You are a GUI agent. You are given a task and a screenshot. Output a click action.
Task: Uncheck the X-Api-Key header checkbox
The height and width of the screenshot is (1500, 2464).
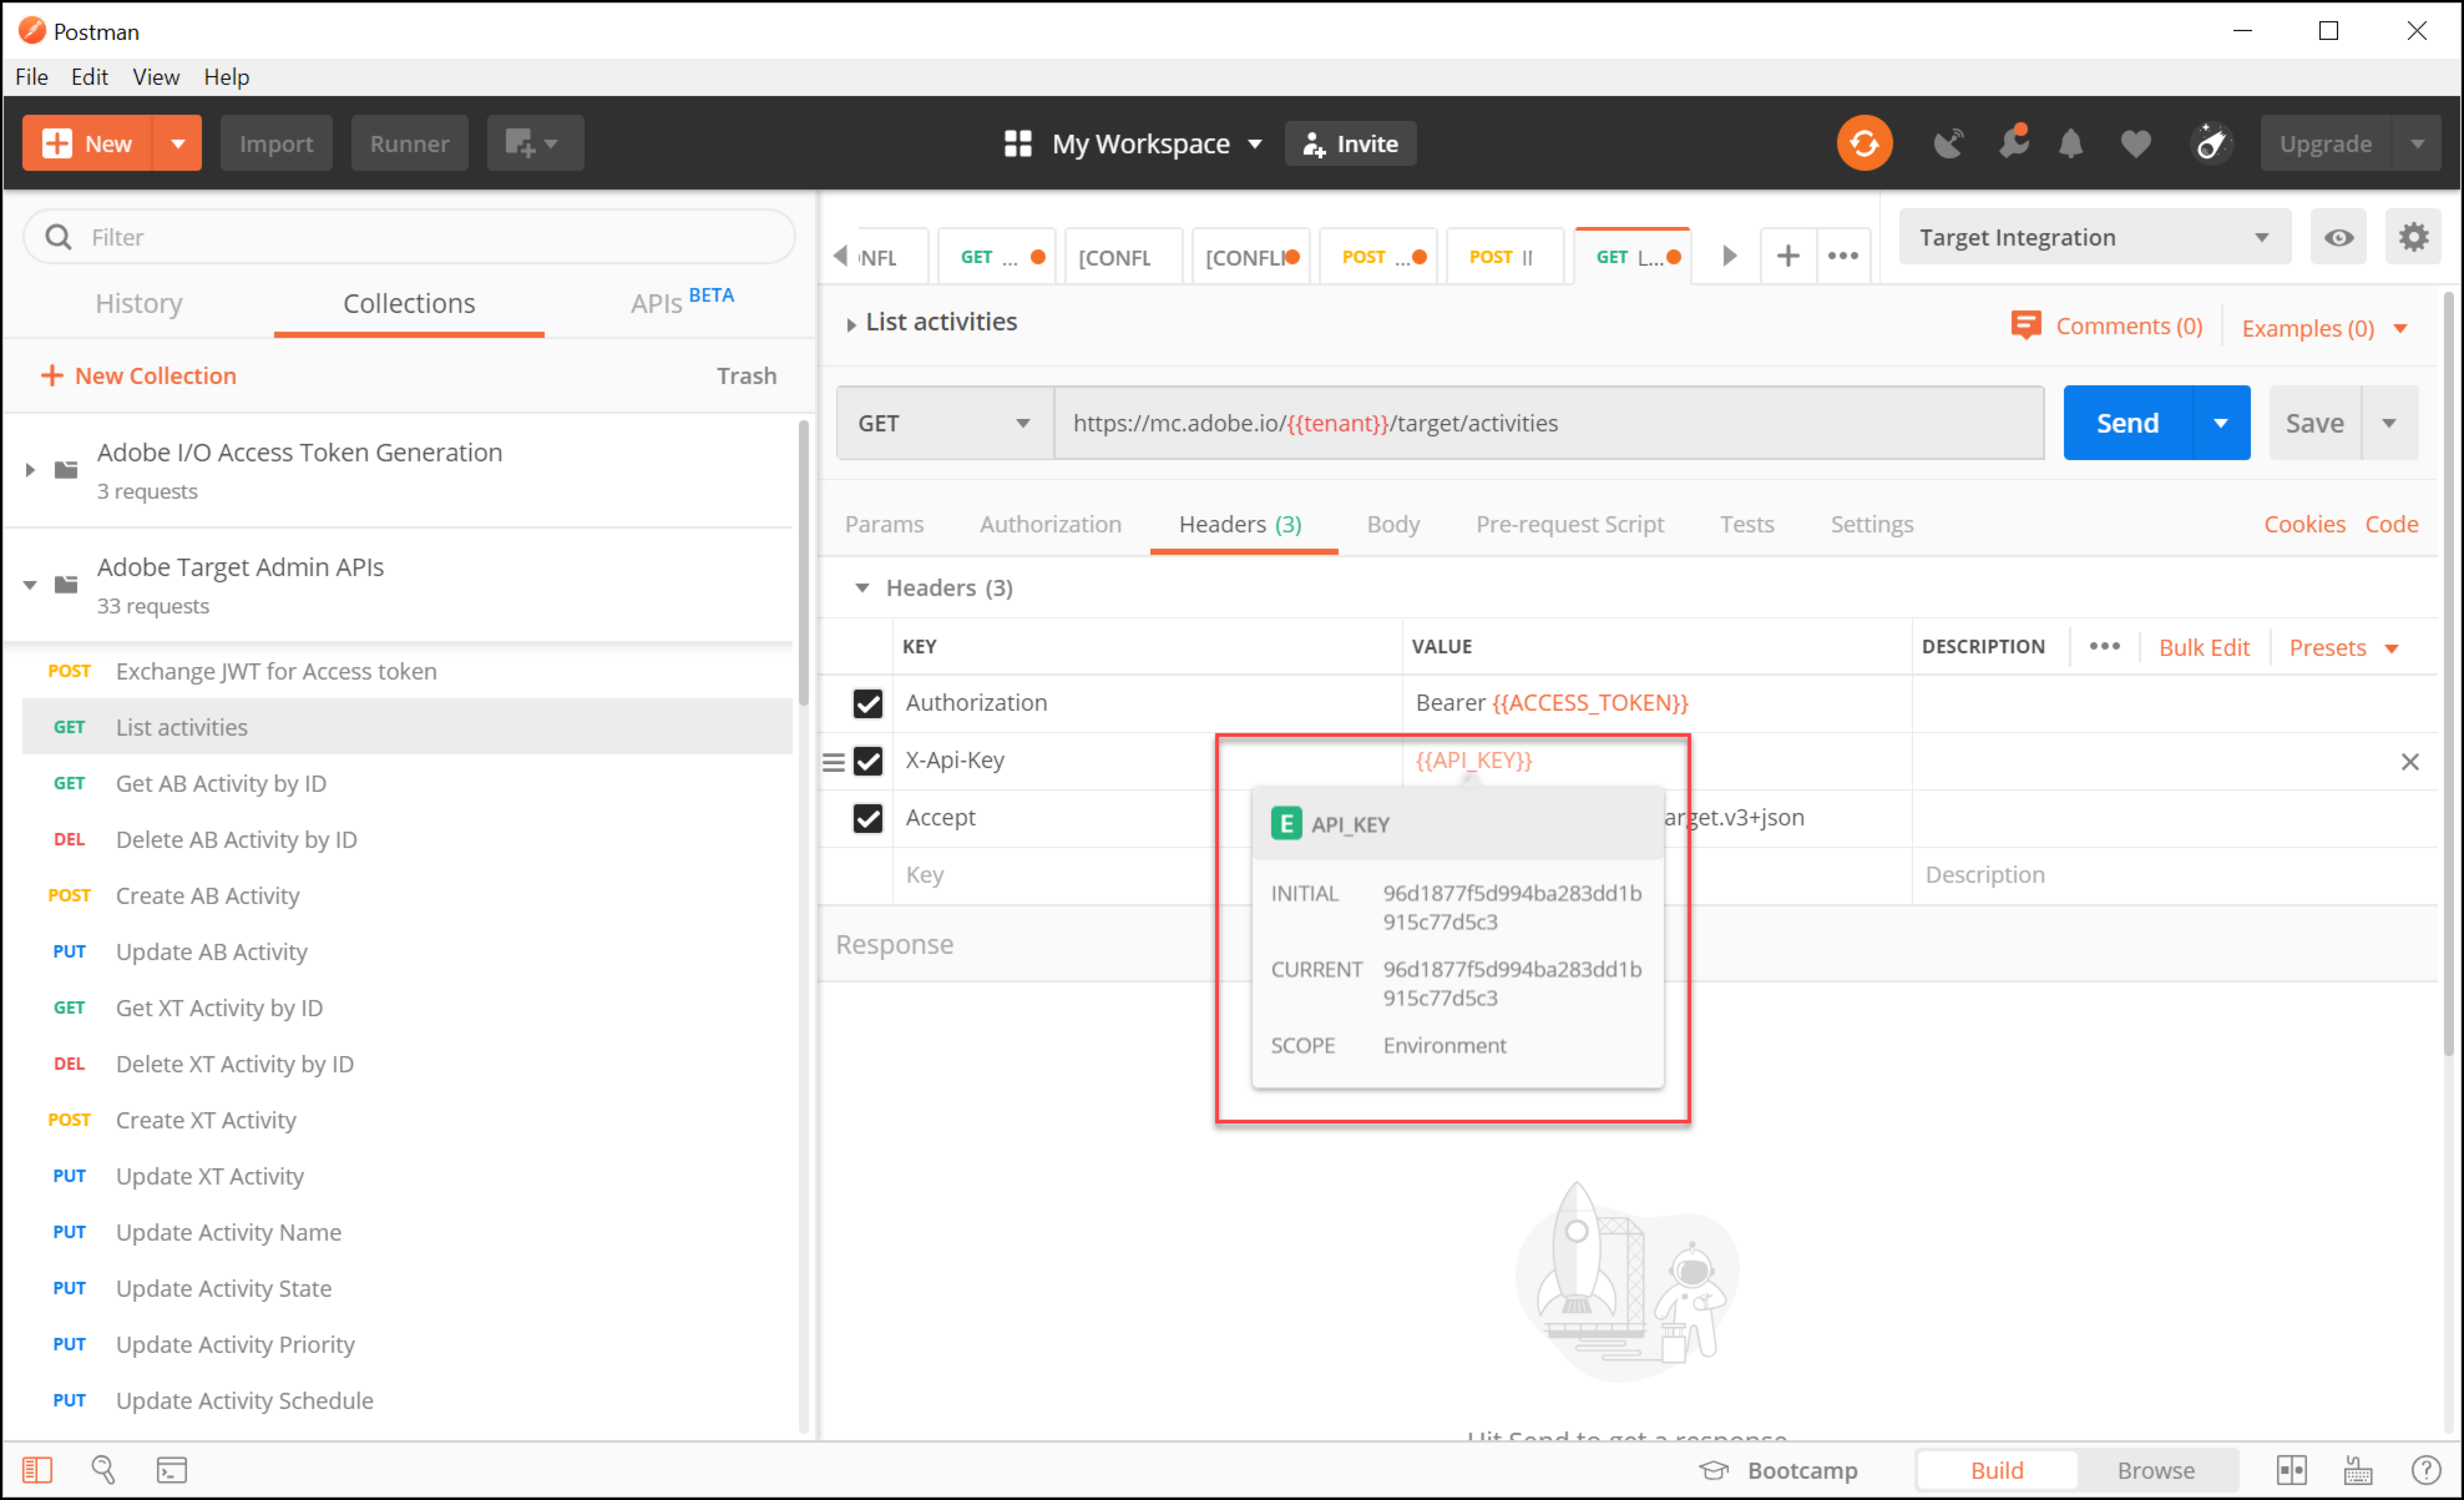[x=867, y=761]
